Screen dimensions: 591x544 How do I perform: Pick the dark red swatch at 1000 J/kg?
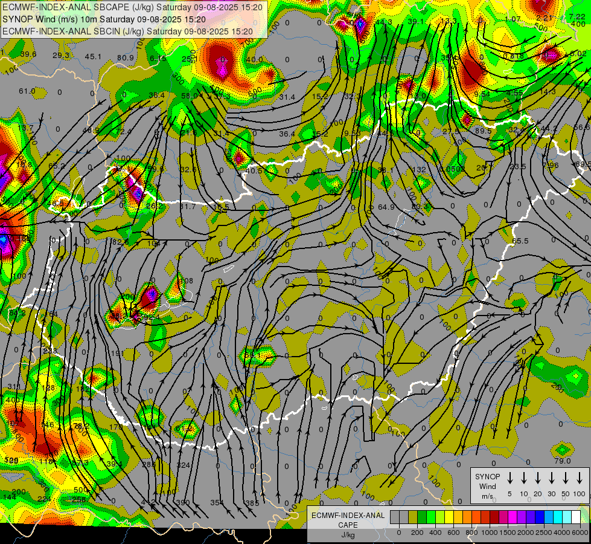(x=494, y=517)
